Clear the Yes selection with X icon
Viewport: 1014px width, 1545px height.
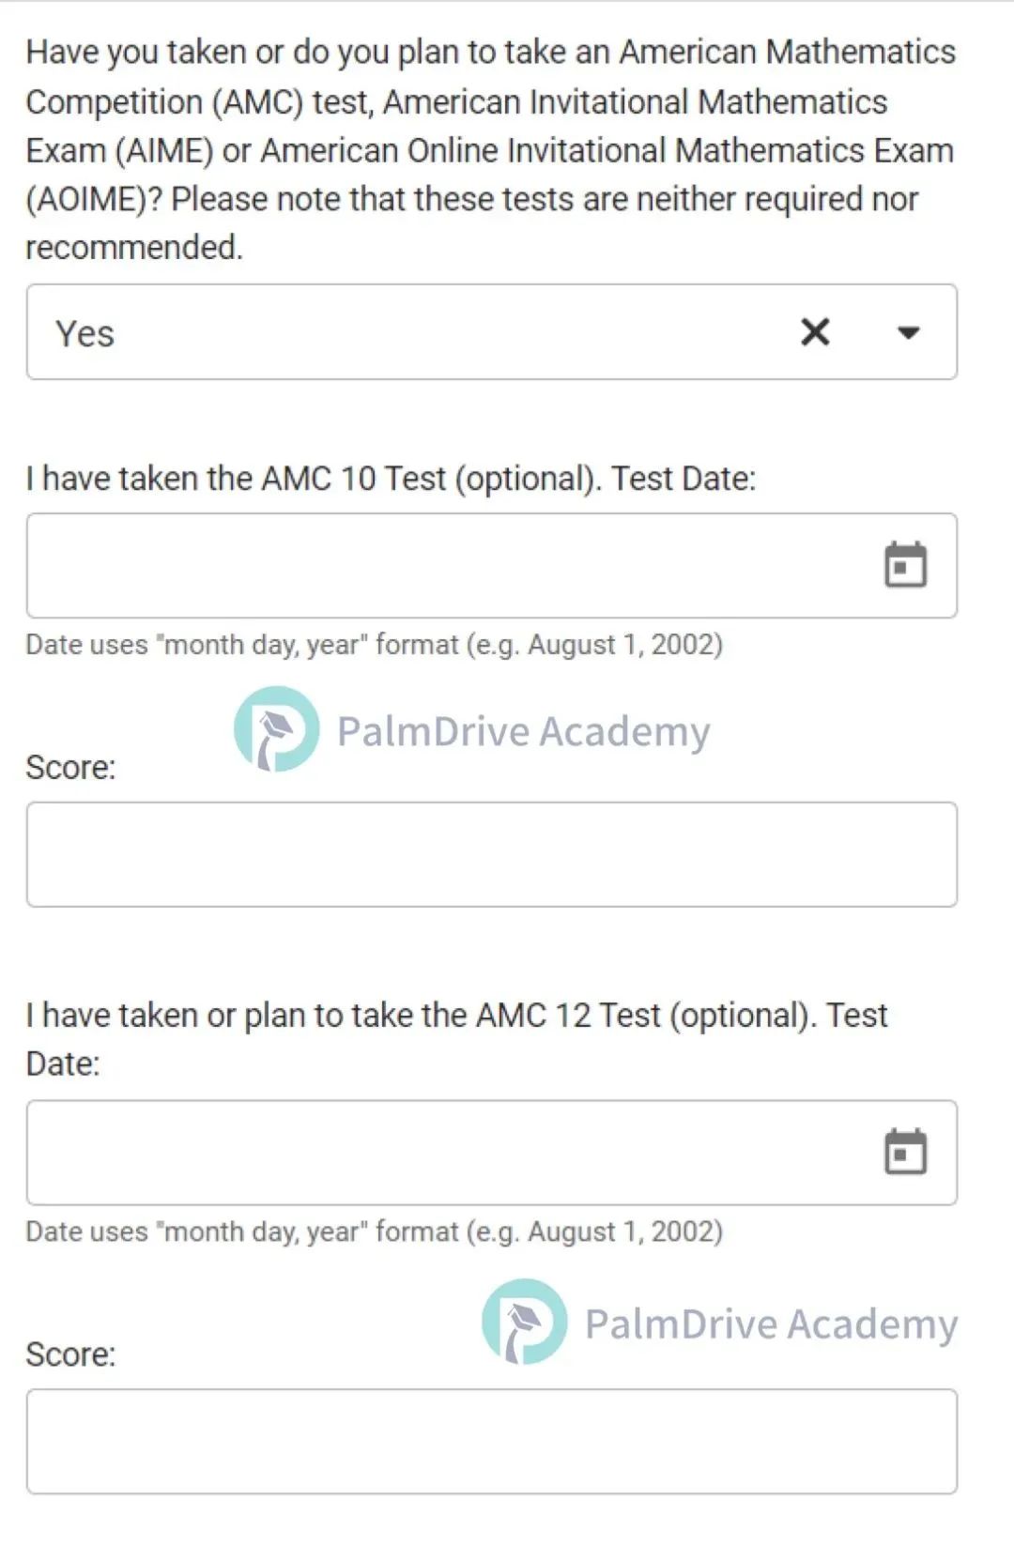pyautogui.click(x=815, y=331)
